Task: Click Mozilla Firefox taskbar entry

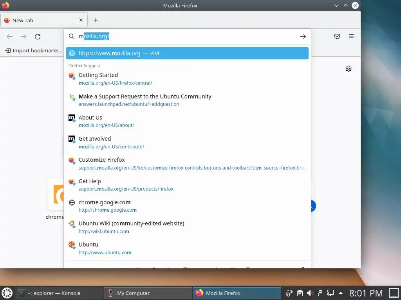Action: coord(237,293)
